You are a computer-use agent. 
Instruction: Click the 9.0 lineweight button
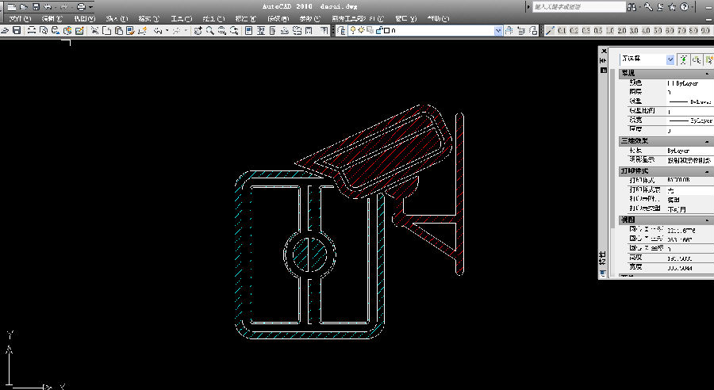[x=705, y=31]
